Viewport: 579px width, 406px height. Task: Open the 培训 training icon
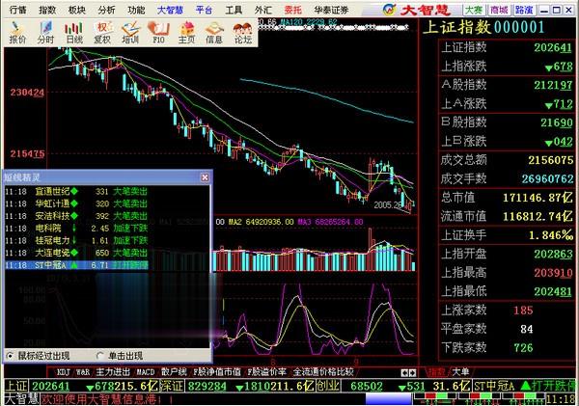pos(130,33)
